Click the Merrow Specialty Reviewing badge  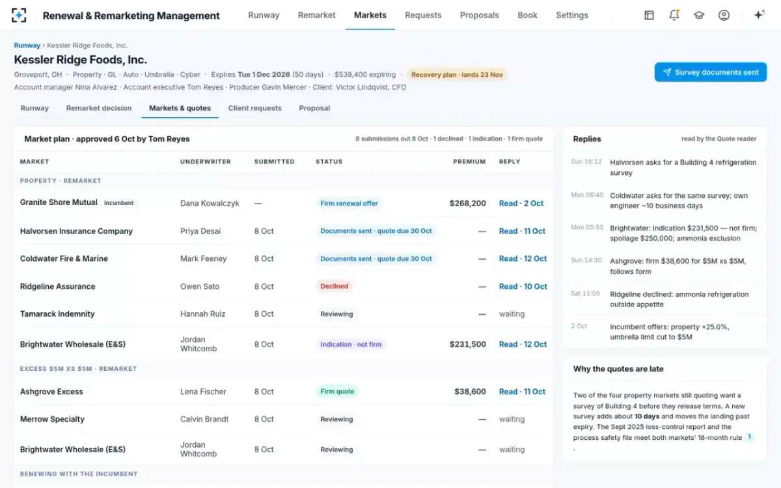[x=336, y=420]
